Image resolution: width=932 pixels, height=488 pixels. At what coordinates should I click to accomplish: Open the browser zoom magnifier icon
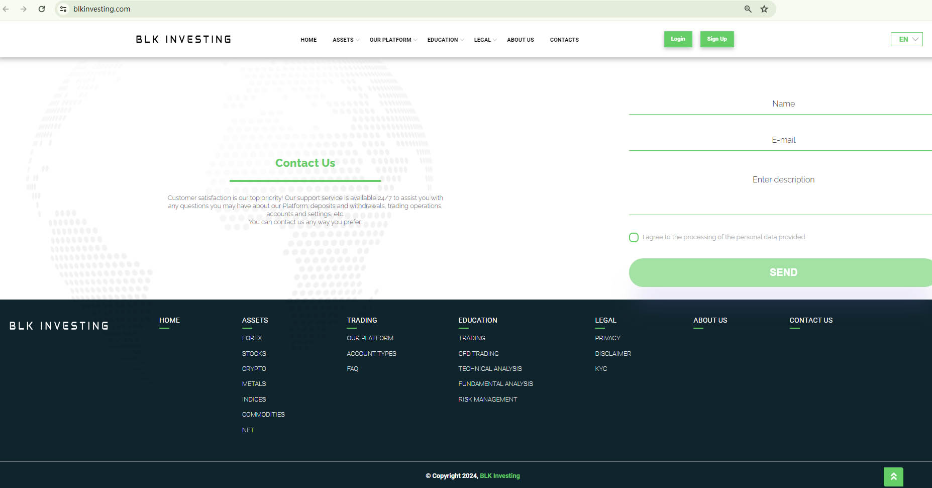pyautogui.click(x=748, y=9)
